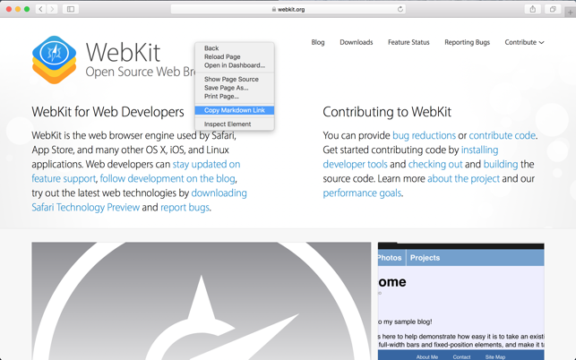Open the Blog nav link
Screen dimensions: 576x360
pos(318,42)
